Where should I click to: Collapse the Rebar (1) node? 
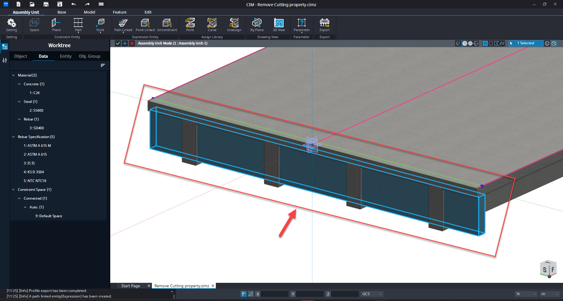click(19, 119)
